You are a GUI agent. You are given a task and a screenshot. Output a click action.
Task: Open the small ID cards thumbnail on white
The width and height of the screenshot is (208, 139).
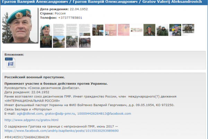click(x=137, y=30)
